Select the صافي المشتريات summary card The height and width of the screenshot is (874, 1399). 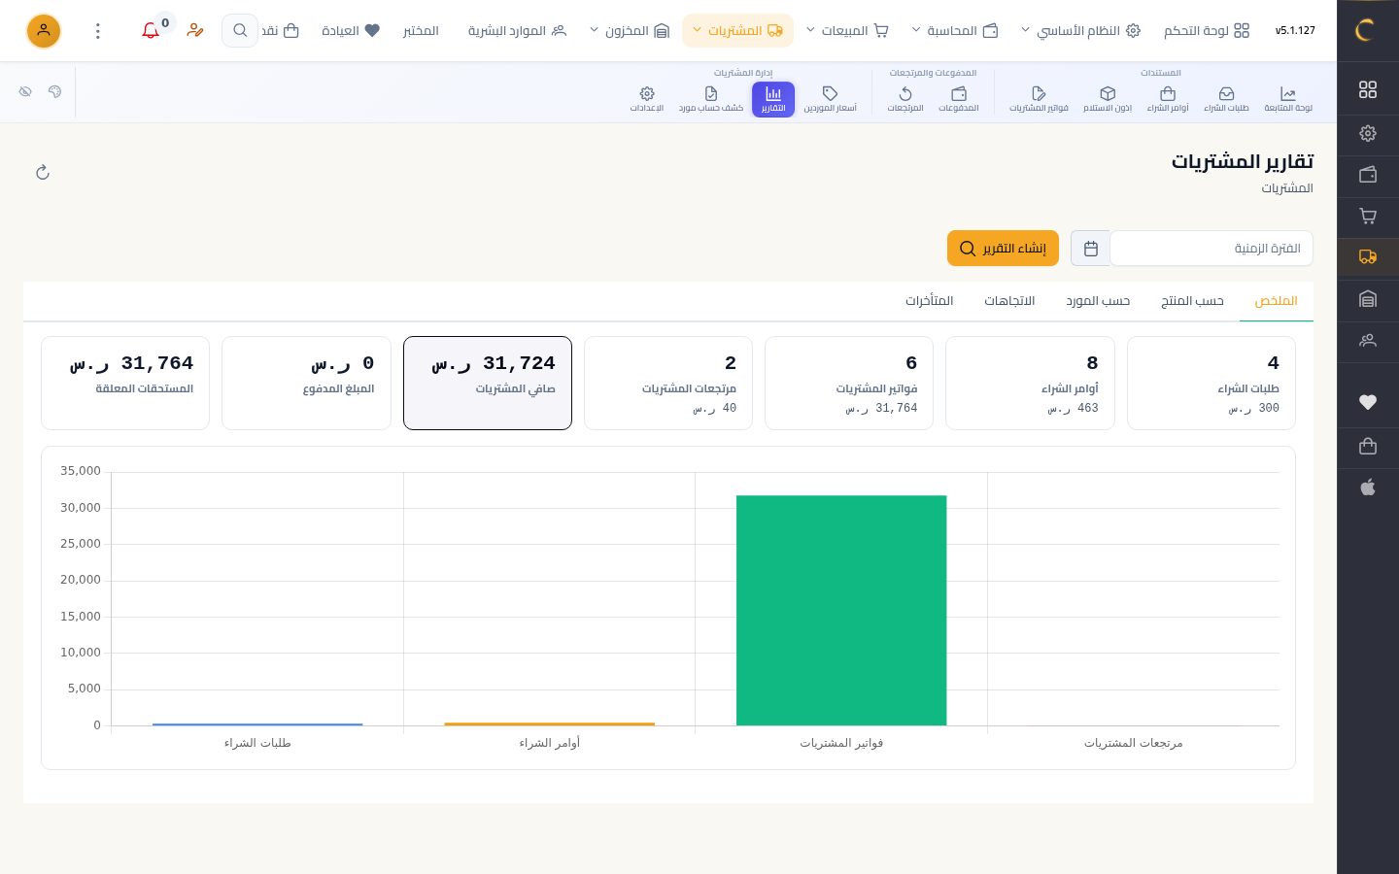[488, 383]
